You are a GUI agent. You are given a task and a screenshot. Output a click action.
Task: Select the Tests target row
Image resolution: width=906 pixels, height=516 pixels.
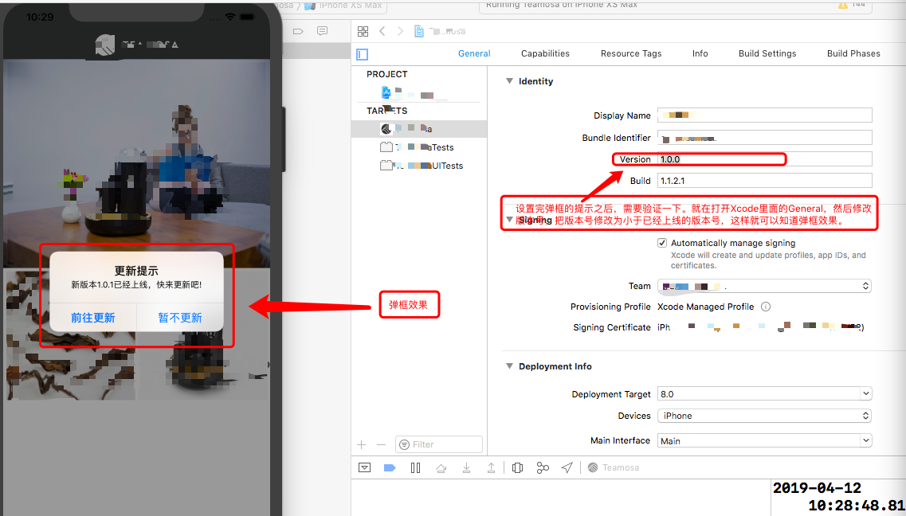[x=419, y=147]
